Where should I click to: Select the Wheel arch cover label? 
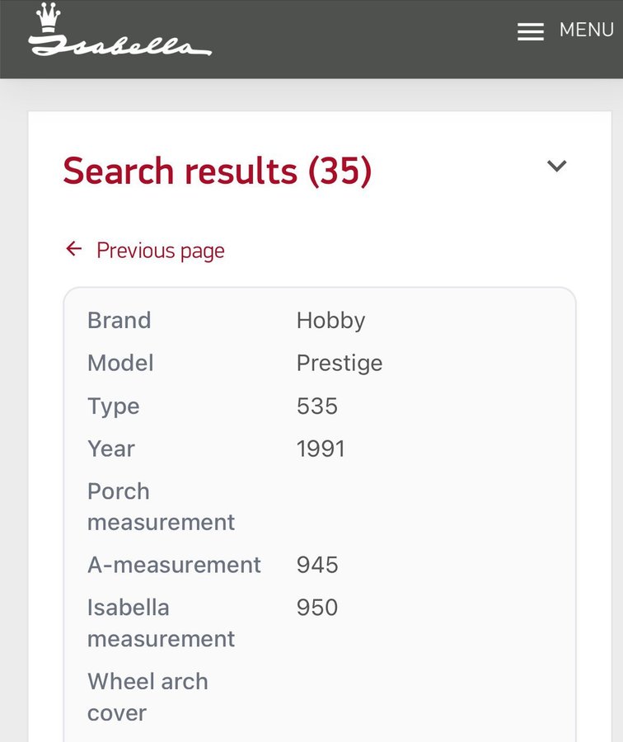click(148, 697)
